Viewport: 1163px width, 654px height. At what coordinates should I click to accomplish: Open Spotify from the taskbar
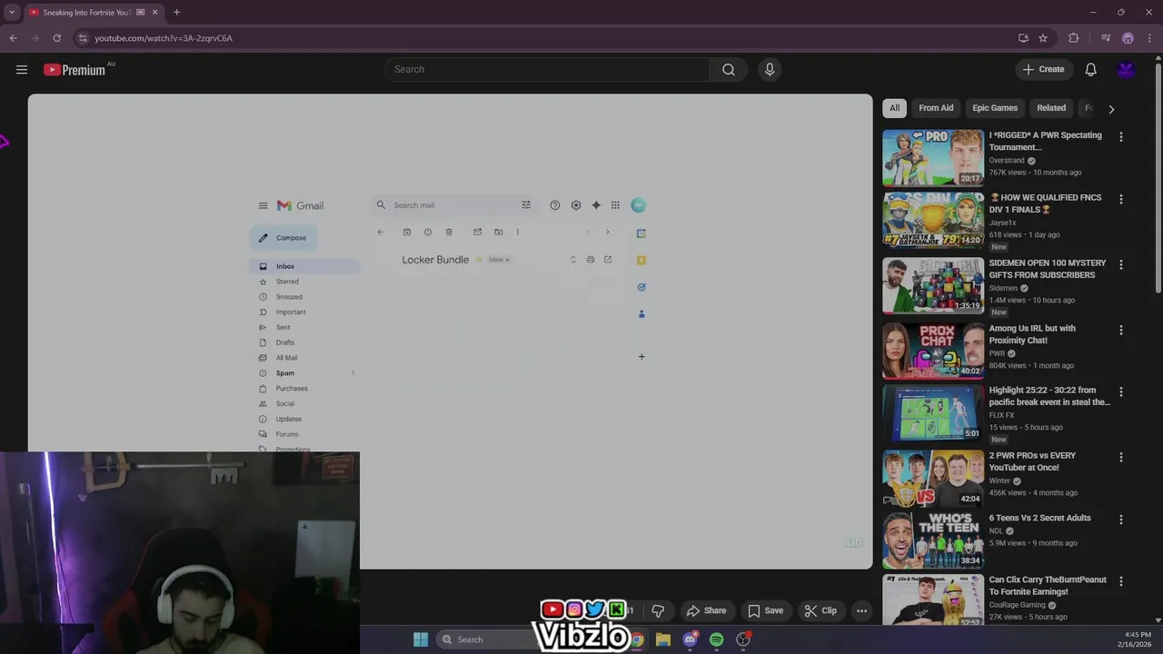tap(717, 639)
